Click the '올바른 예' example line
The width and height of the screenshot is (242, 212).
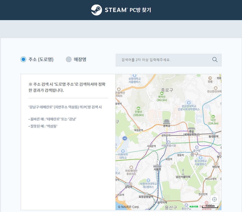52,119
